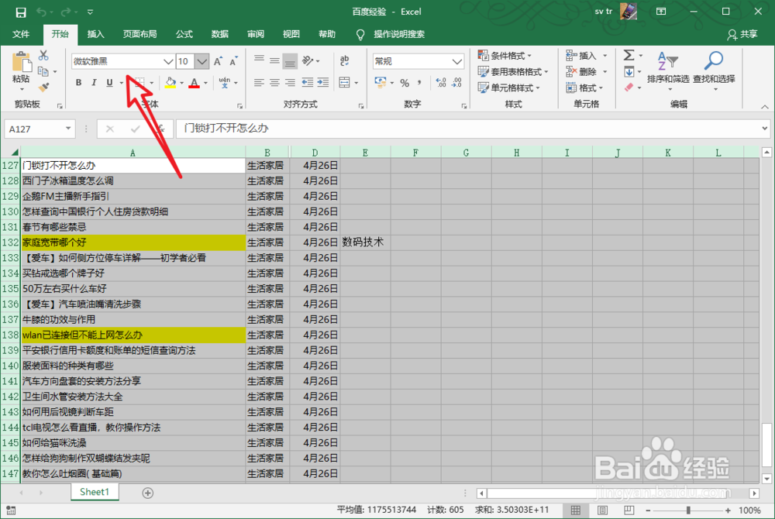Toggle Bold formatting

pos(78,82)
